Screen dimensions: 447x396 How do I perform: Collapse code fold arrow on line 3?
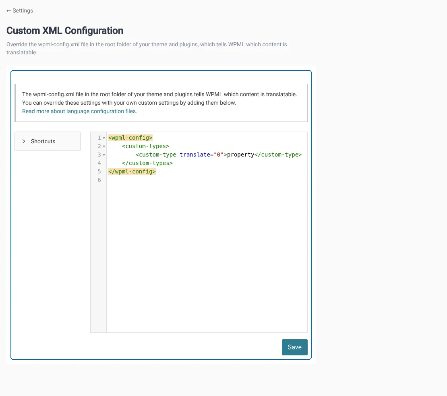(104, 155)
